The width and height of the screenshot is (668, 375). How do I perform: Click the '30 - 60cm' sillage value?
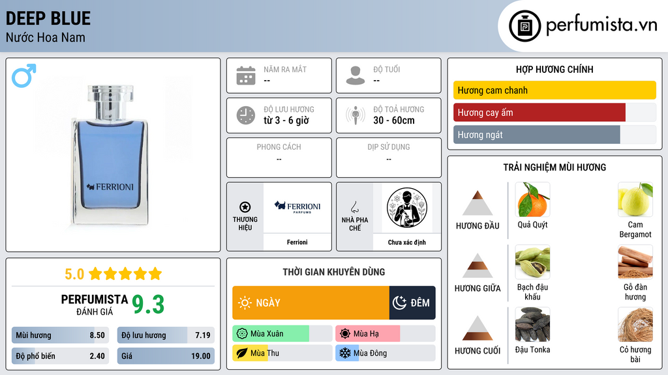coord(394,120)
